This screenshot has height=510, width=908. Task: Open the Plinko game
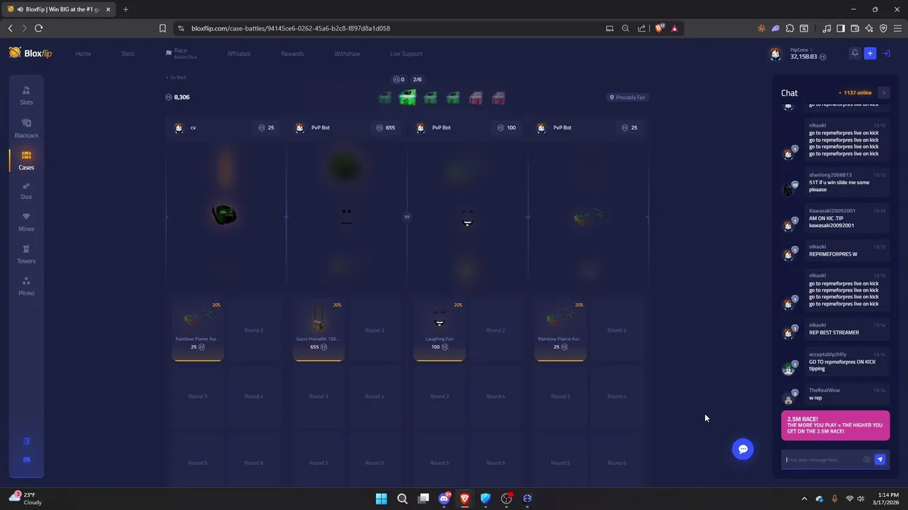(x=26, y=286)
